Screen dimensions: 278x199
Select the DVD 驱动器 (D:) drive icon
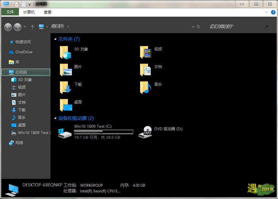click(145, 132)
